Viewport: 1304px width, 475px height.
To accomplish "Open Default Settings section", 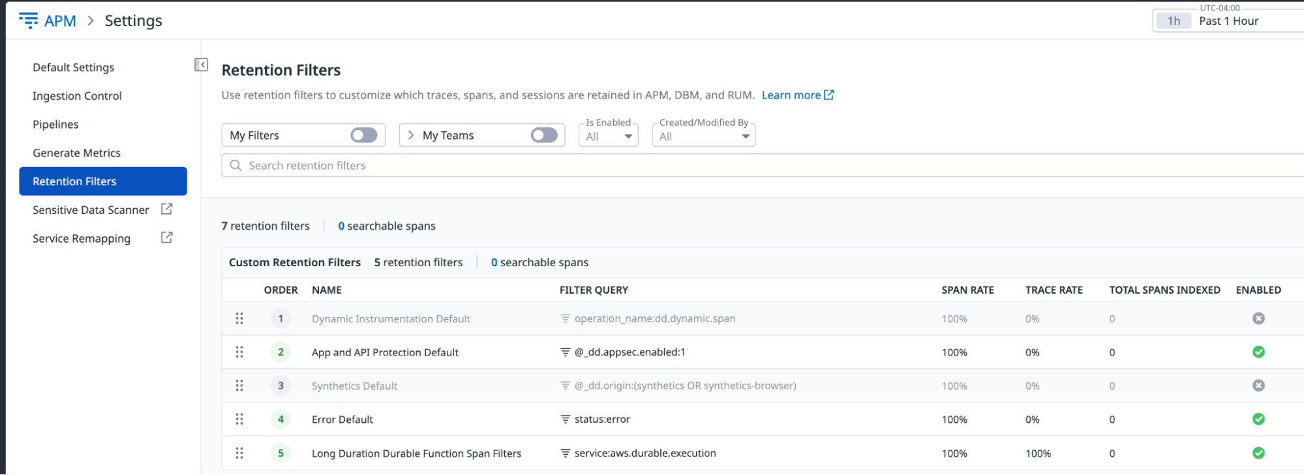I will point(73,67).
